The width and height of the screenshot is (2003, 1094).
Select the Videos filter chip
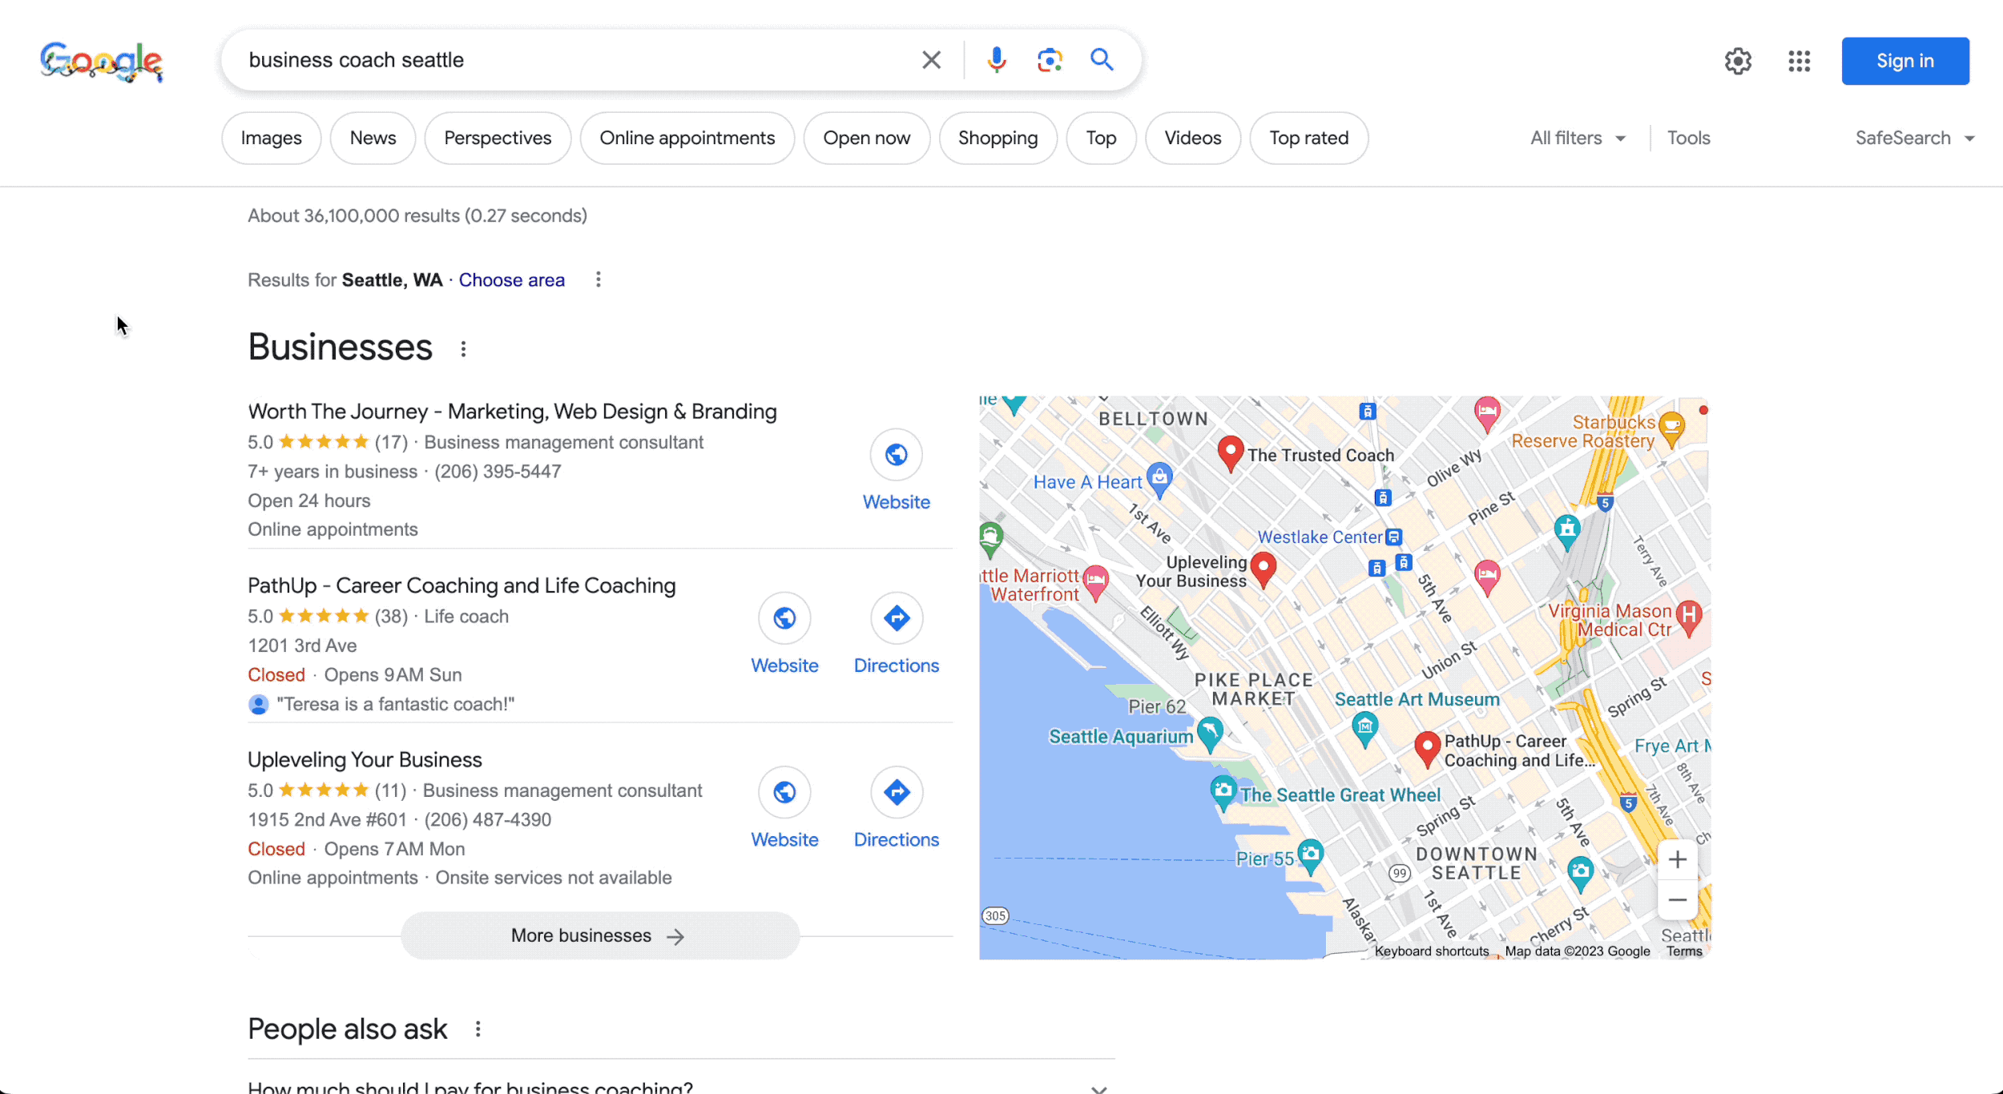pos(1192,138)
